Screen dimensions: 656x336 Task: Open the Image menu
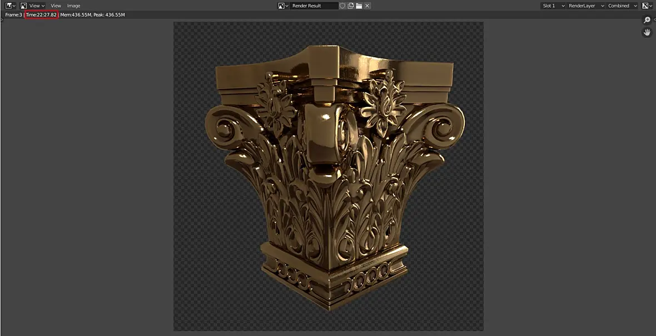73,6
